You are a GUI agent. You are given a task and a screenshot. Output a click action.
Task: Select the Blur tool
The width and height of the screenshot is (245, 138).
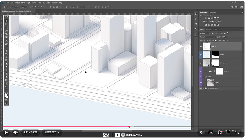click(6, 64)
